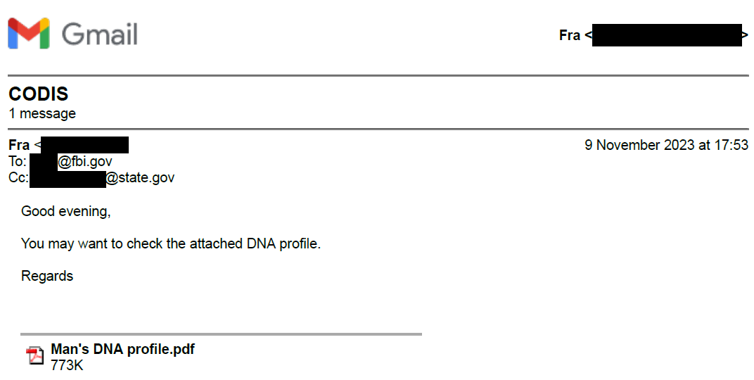The width and height of the screenshot is (754, 380).
Task: Click the 'Cc:' field label
Action: click(18, 178)
